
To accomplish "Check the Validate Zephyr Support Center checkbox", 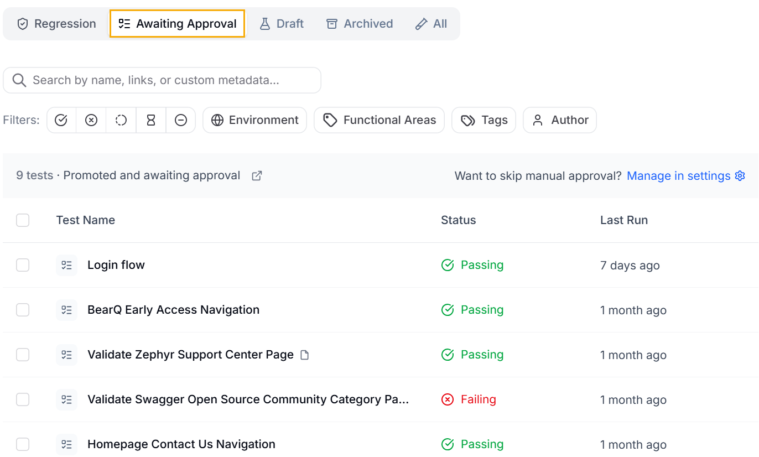I will [23, 355].
